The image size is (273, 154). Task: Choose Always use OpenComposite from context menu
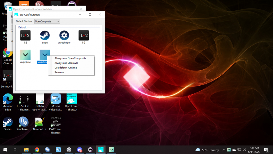coord(70,58)
